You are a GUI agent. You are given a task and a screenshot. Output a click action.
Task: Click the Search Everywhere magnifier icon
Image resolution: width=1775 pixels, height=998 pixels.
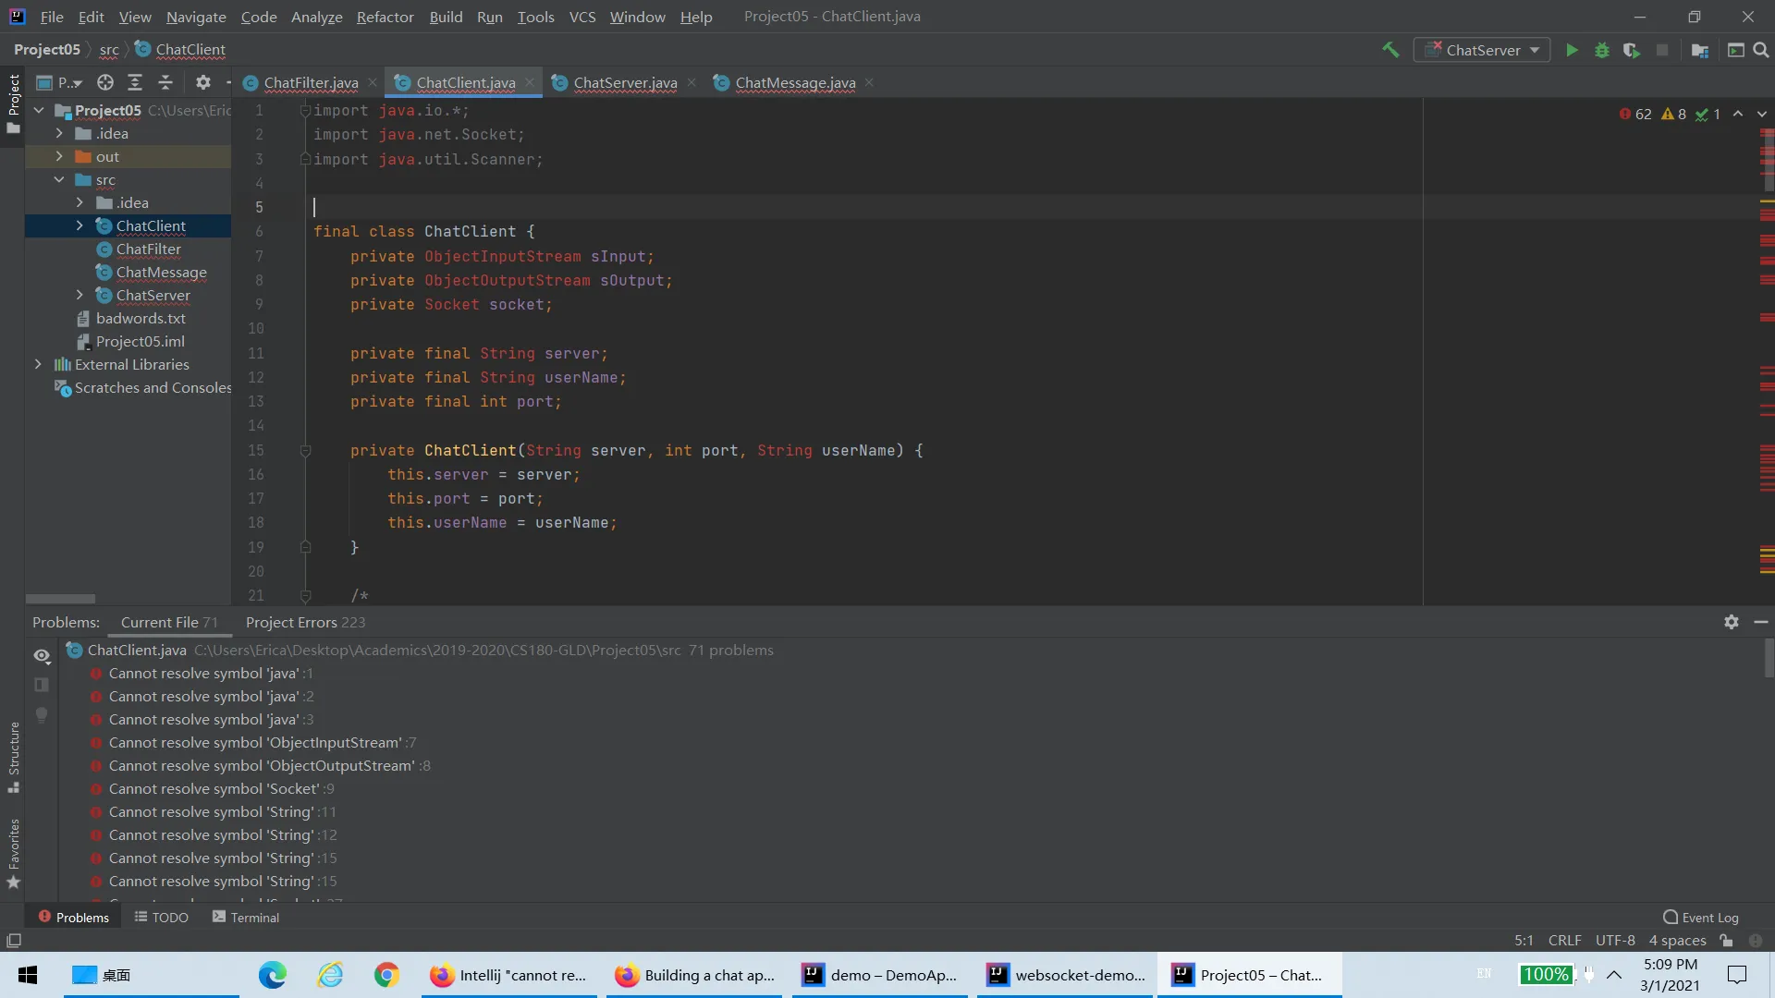(1761, 50)
